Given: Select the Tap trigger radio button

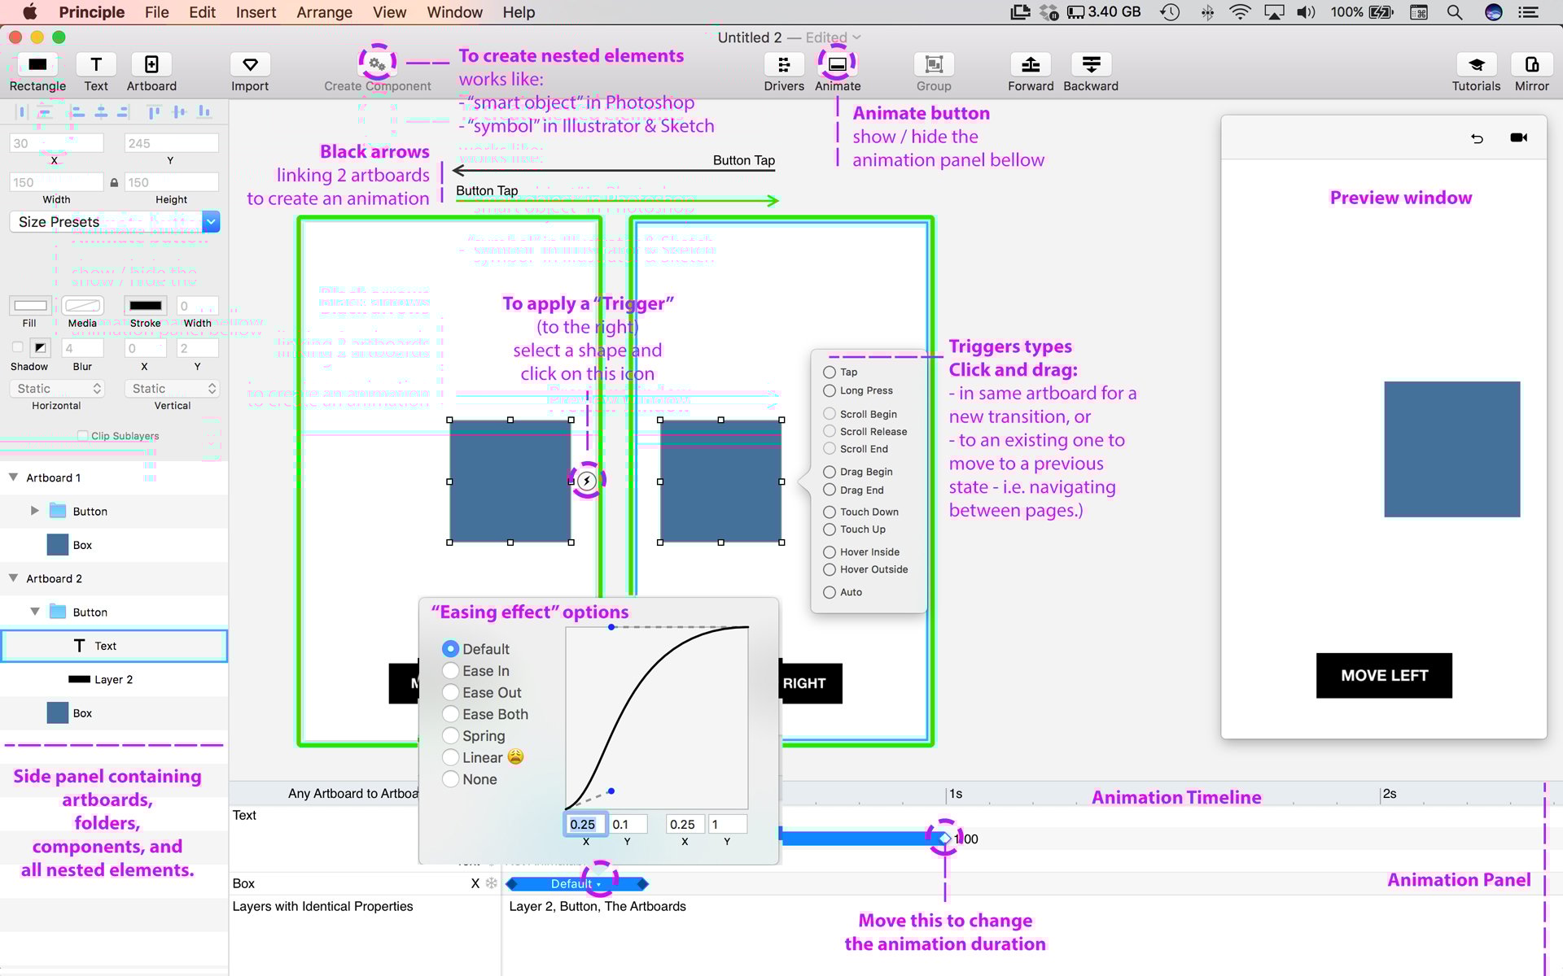Looking at the screenshot, I should coord(830,372).
